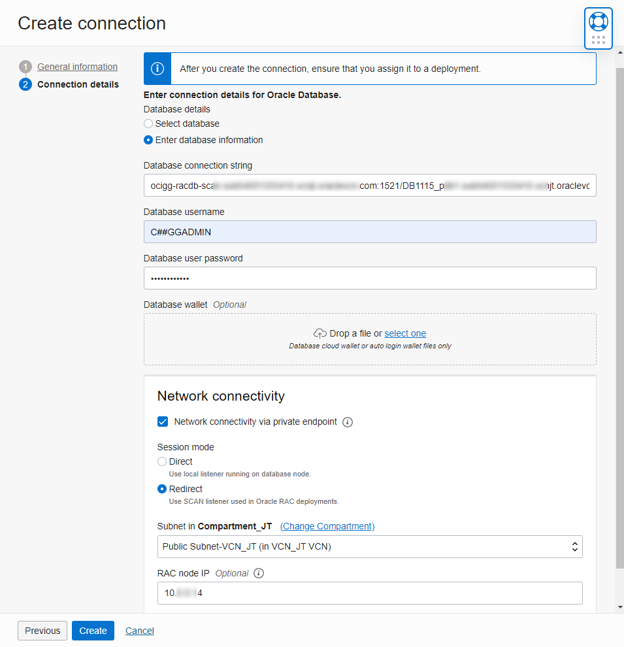The image size is (624, 647).
Task: Uncheck network connectivity via private endpoint
Action: pyautogui.click(x=163, y=422)
